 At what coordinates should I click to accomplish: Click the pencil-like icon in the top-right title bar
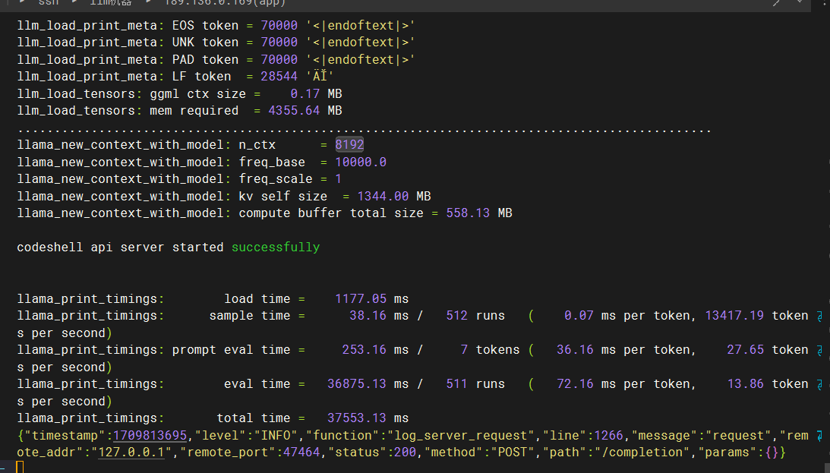point(776,2)
